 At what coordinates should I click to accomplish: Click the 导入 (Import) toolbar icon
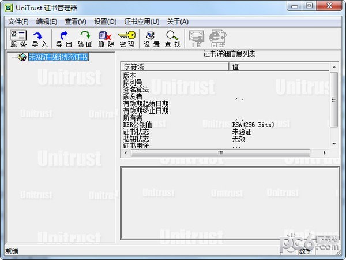(40, 39)
